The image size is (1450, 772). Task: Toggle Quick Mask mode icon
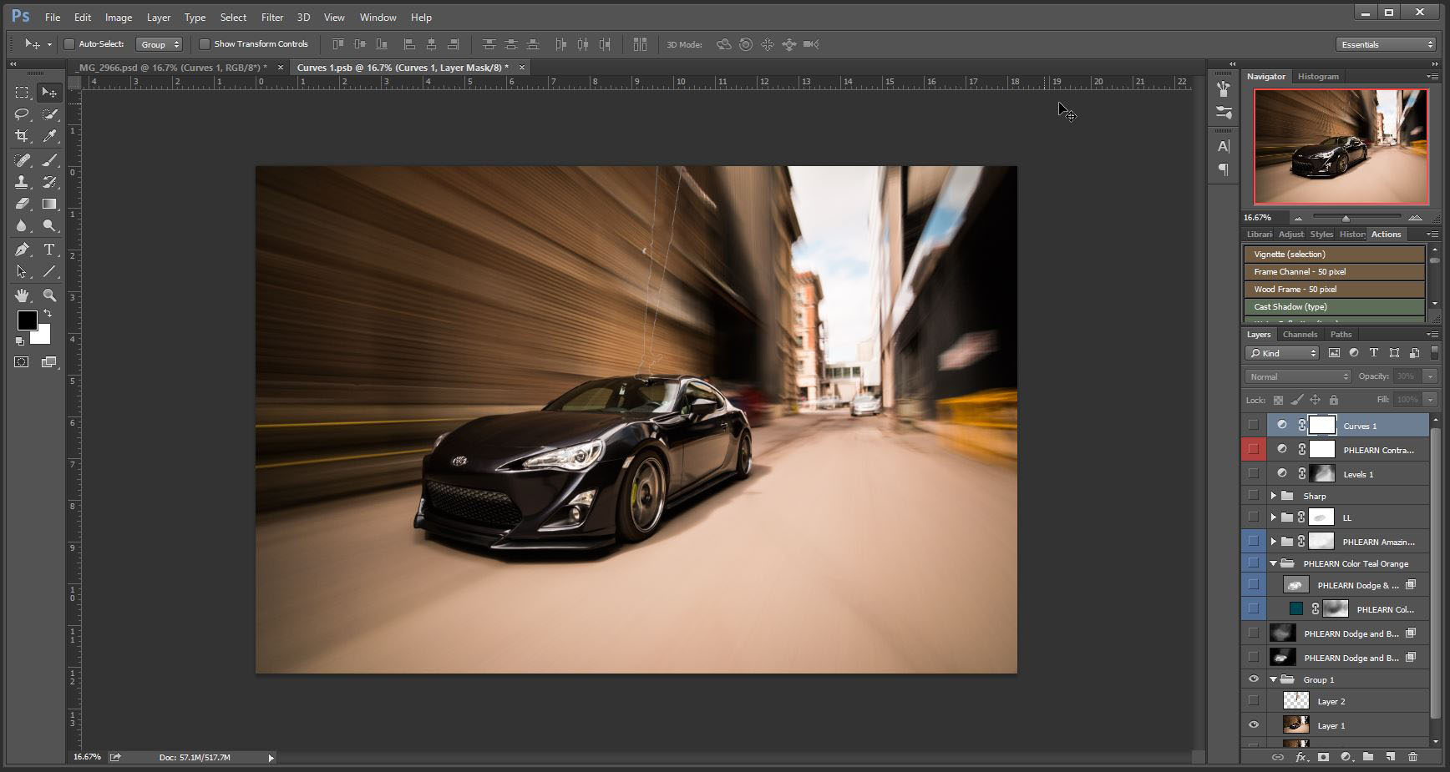pyautogui.click(x=22, y=362)
